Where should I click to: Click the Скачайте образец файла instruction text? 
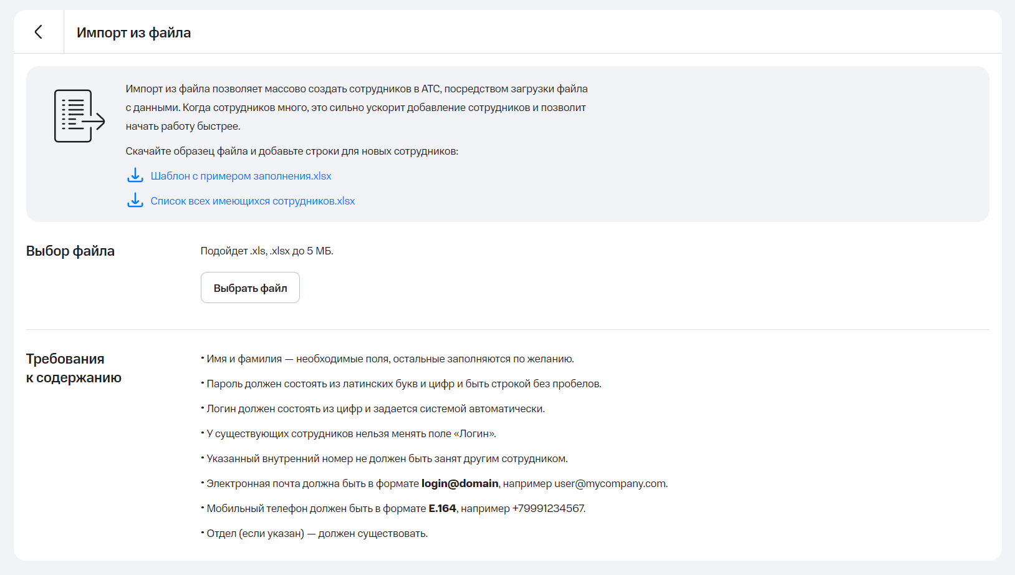tap(292, 151)
